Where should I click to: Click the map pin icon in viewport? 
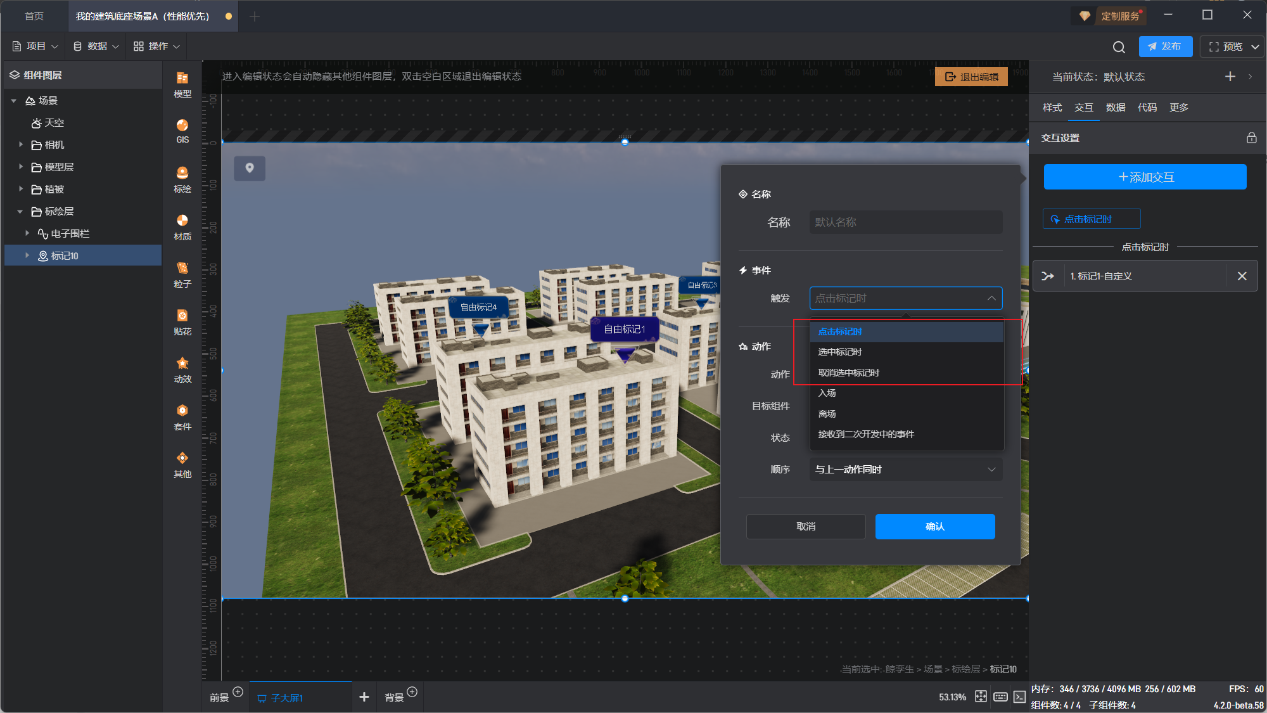(x=250, y=168)
